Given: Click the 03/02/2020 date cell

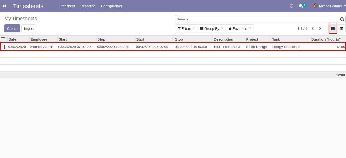Looking at the screenshot, I should 17,47.
